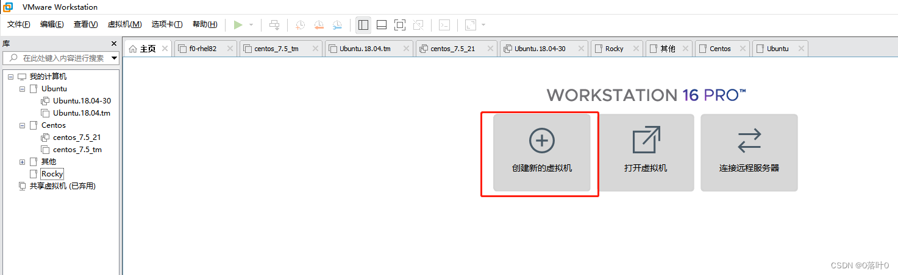
Task: Select 共享虚拟机 (已弃用) in library
Action: [63, 186]
